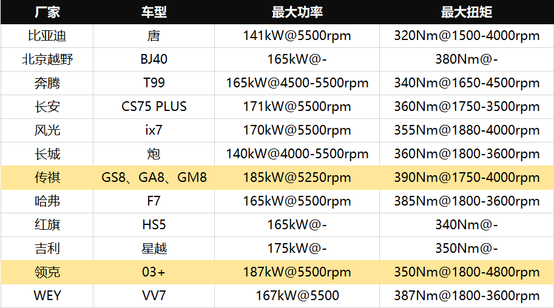Image resolution: width=554 pixels, height=308 pixels.
Task: Select the 比亚迪 manufacturer cell
Action: [x=47, y=36]
